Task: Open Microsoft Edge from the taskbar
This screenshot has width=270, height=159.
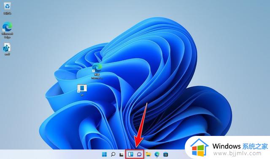Action: [157, 154]
